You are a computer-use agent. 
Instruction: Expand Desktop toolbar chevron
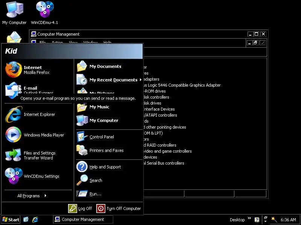249,218
